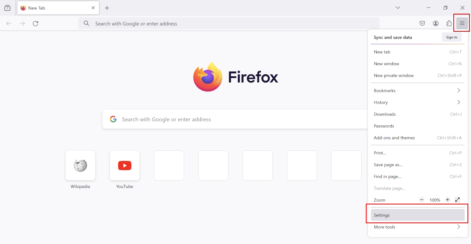
Task: Click the zoom out minus button
Action: click(x=422, y=200)
